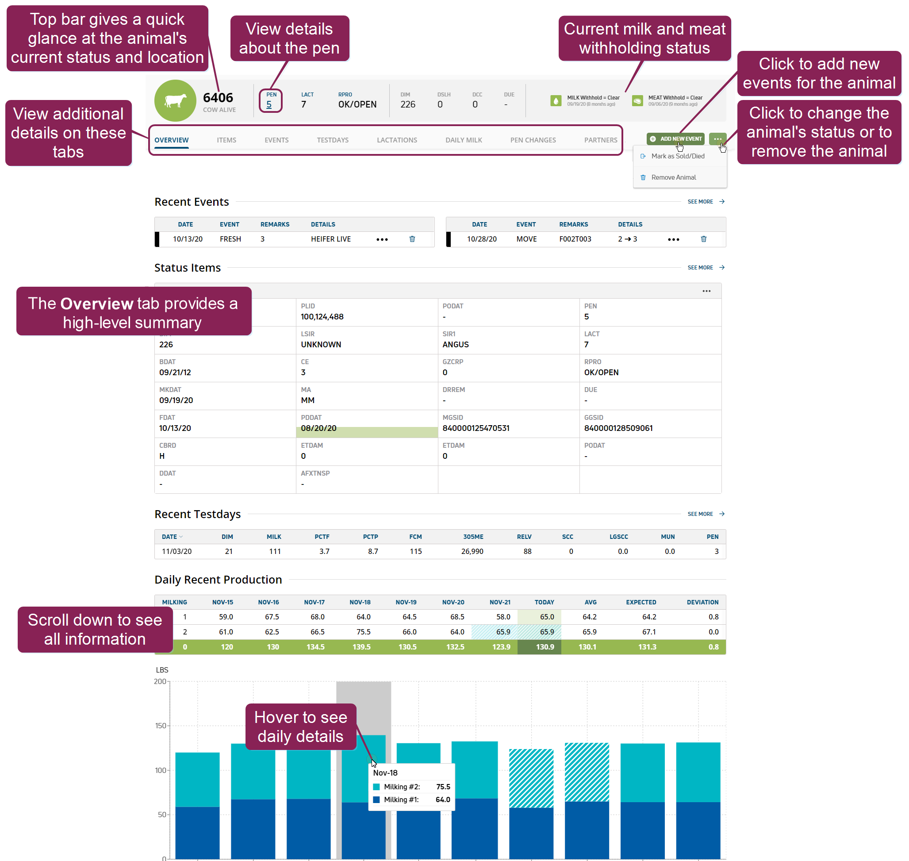Click the Add New Event button
Image resolution: width=909 pixels, height=861 pixels.
pyautogui.click(x=675, y=138)
